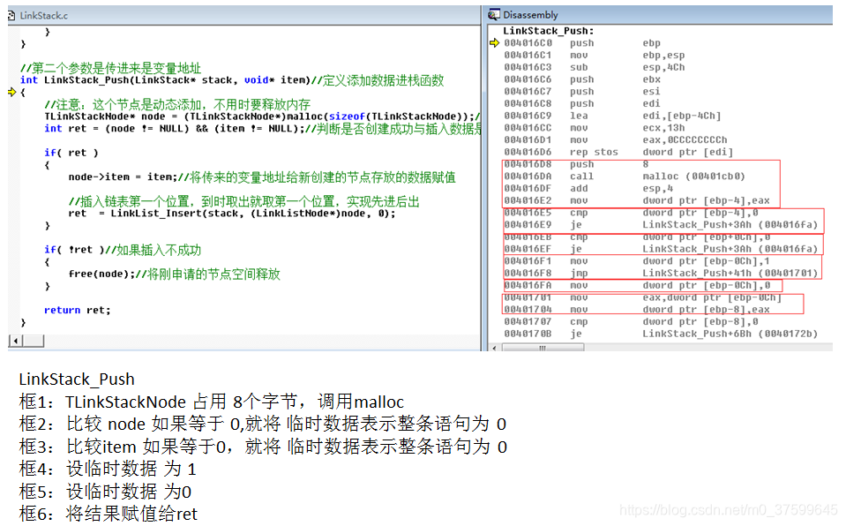The width and height of the screenshot is (846, 526).
Task: Click the line at 004016C6 push ebx
Action: pyautogui.click(x=582, y=79)
